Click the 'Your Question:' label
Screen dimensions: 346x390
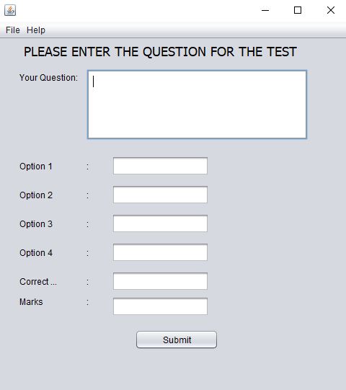pos(48,78)
